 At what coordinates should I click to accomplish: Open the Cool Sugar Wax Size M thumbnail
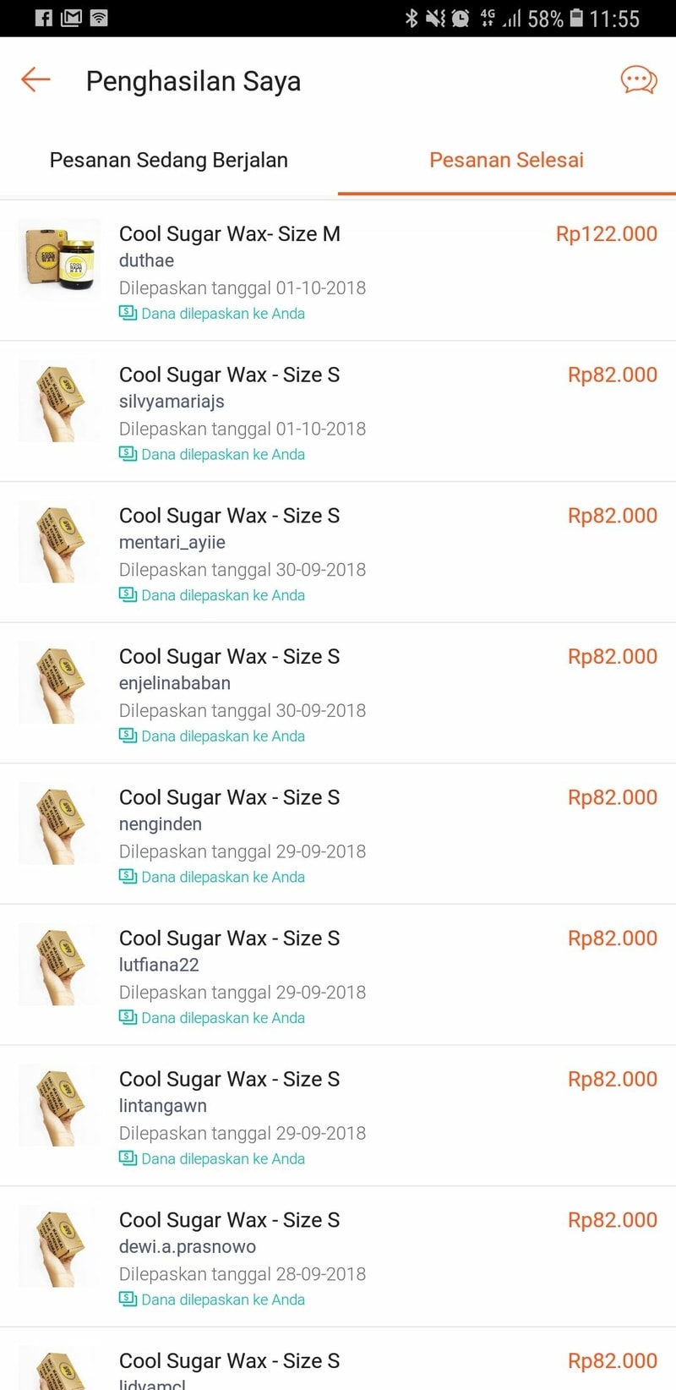(x=59, y=259)
